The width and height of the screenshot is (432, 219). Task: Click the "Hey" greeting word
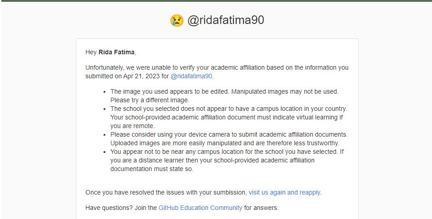coord(91,52)
